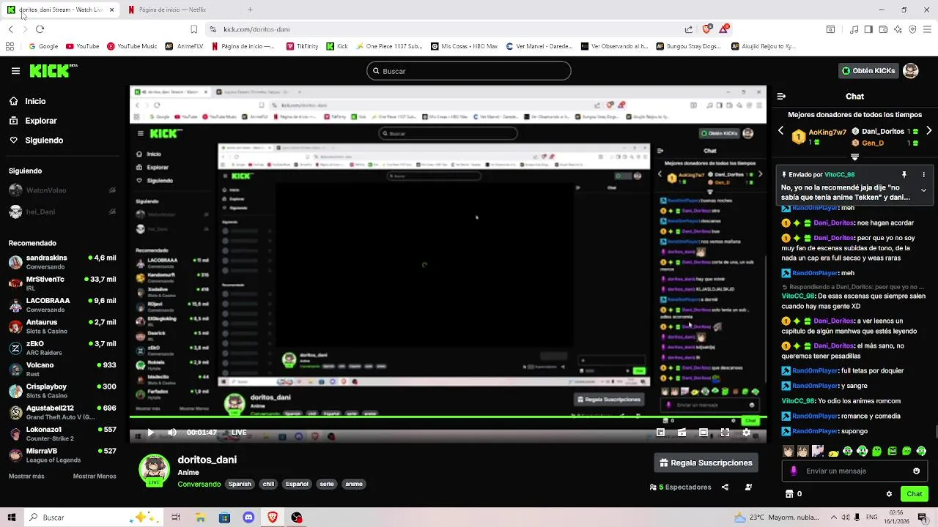
Task: Open the Brave Shields lion icon
Action: click(706, 29)
